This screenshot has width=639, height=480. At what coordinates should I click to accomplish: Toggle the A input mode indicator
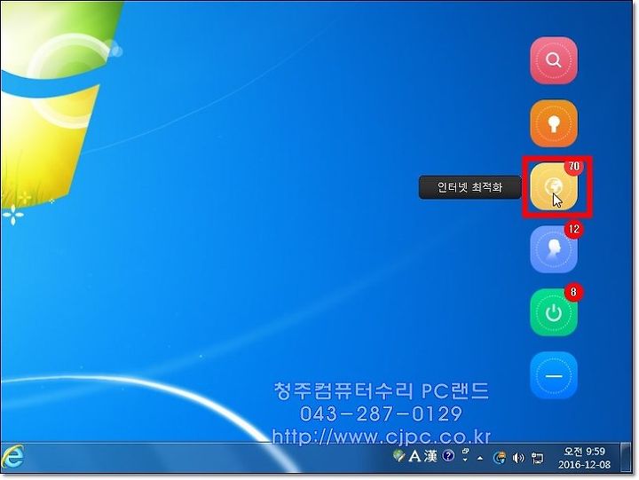(414, 456)
